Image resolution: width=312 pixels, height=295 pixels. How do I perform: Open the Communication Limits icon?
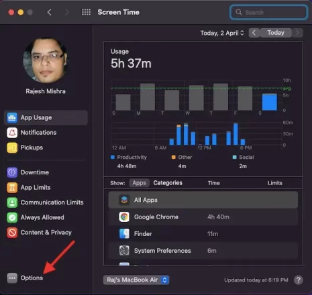click(12, 202)
